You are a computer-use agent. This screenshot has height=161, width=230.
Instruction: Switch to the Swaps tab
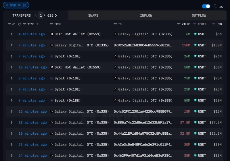tap(93, 15)
